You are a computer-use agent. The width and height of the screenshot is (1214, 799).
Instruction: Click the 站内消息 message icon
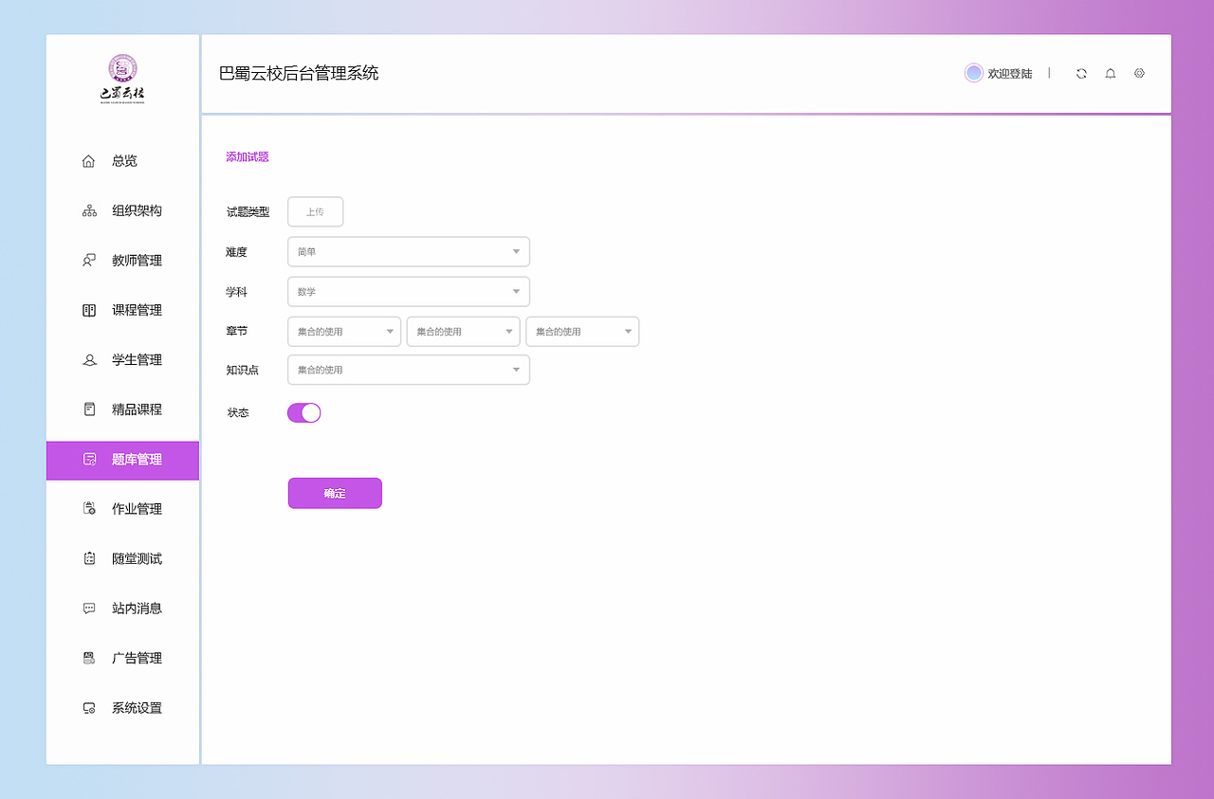click(88, 608)
